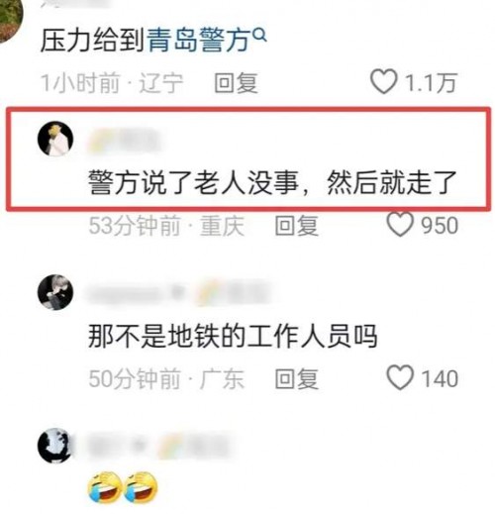Tap the comment 警方说了老人没事，然后就走了
The image size is (495, 514).
[x=272, y=182]
